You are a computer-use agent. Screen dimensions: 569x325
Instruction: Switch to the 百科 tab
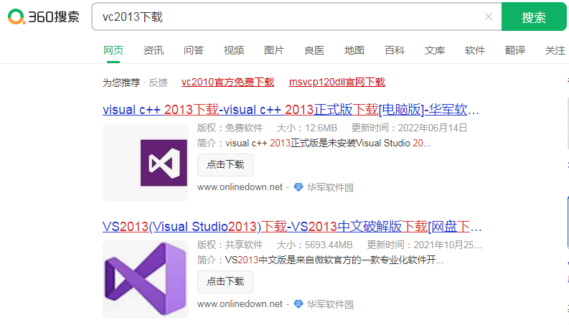coord(395,50)
